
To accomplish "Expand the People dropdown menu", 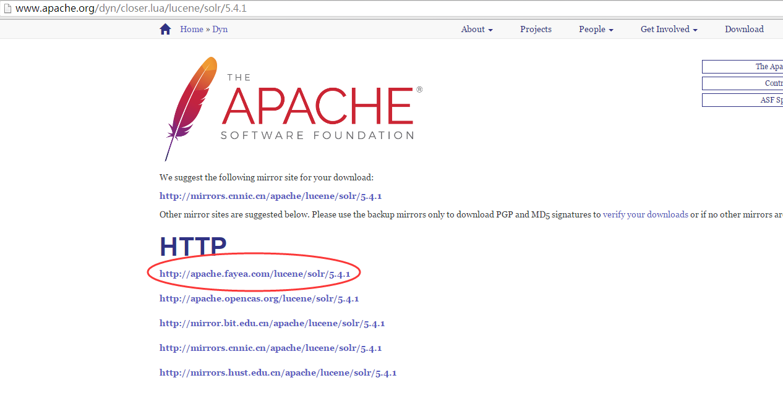I will [596, 29].
